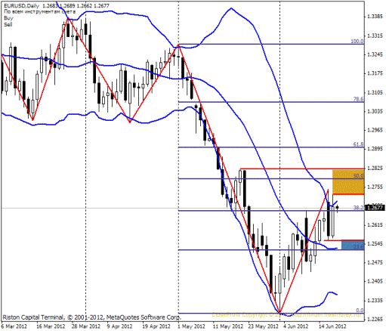Click the 9 Apr 2012 date label
The width and height of the screenshot is (386, 331).
tap(119, 326)
